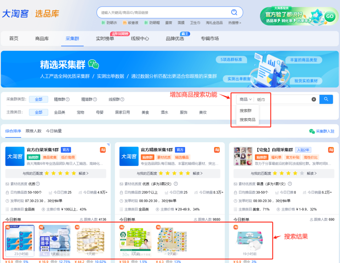Click 淘 icon on 官方白菜采集1群 card
The image size is (340, 263).
(103, 150)
